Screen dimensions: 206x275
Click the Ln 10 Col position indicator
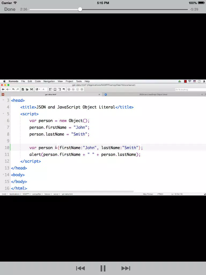(177, 194)
